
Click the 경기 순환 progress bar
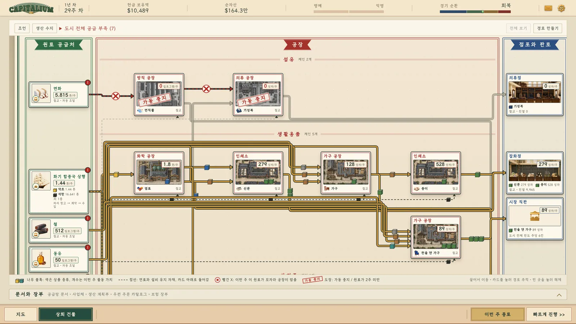475,12
